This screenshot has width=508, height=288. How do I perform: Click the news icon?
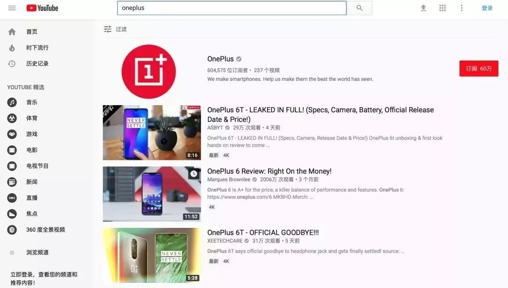pos(12,182)
